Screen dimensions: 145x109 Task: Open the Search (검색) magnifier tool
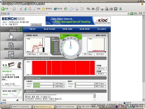(37, 9)
